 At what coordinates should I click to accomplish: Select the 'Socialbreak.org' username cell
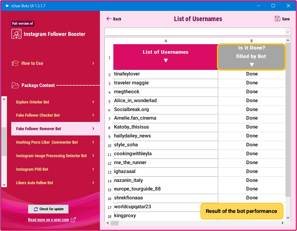[165, 110]
